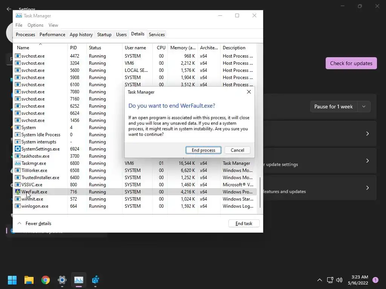Switch to the Performance tab
Viewport: 386px width, 289px height.
(x=52, y=34)
